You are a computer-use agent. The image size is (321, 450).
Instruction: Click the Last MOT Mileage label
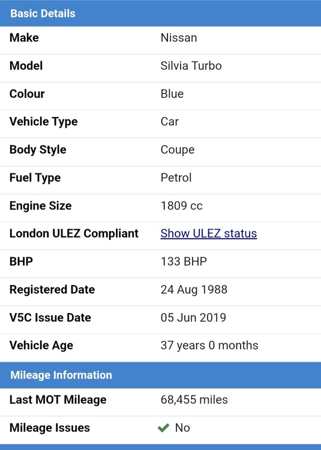coord(58,400)
